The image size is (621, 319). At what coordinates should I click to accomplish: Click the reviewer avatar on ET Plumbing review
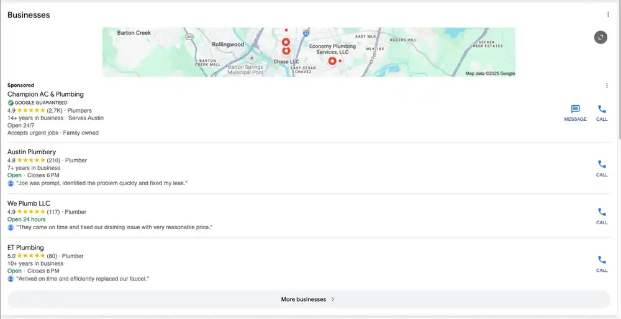[x=11, y=279]
